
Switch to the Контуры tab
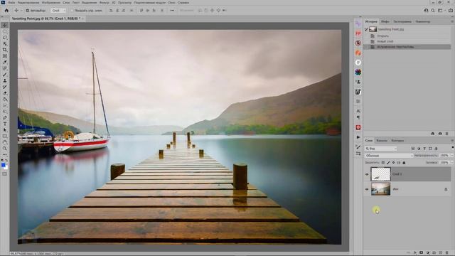click(x=397, y=141)
